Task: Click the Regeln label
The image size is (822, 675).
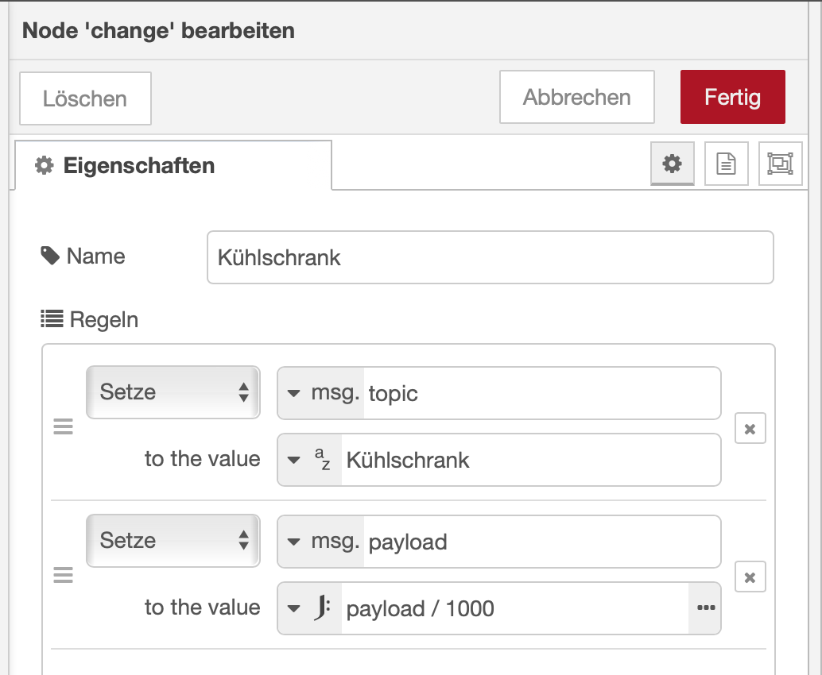Action: point(104,319)
